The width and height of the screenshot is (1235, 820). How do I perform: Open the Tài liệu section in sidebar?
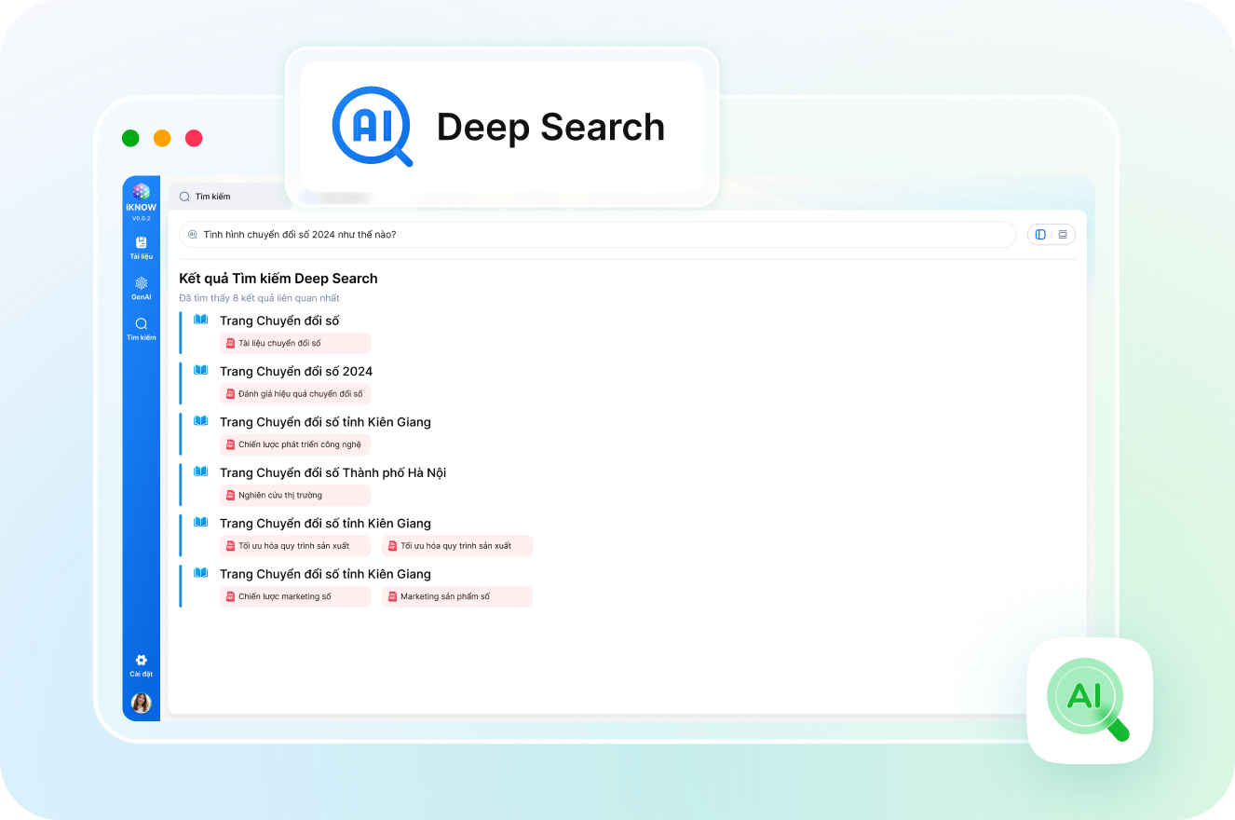point(141,247)
